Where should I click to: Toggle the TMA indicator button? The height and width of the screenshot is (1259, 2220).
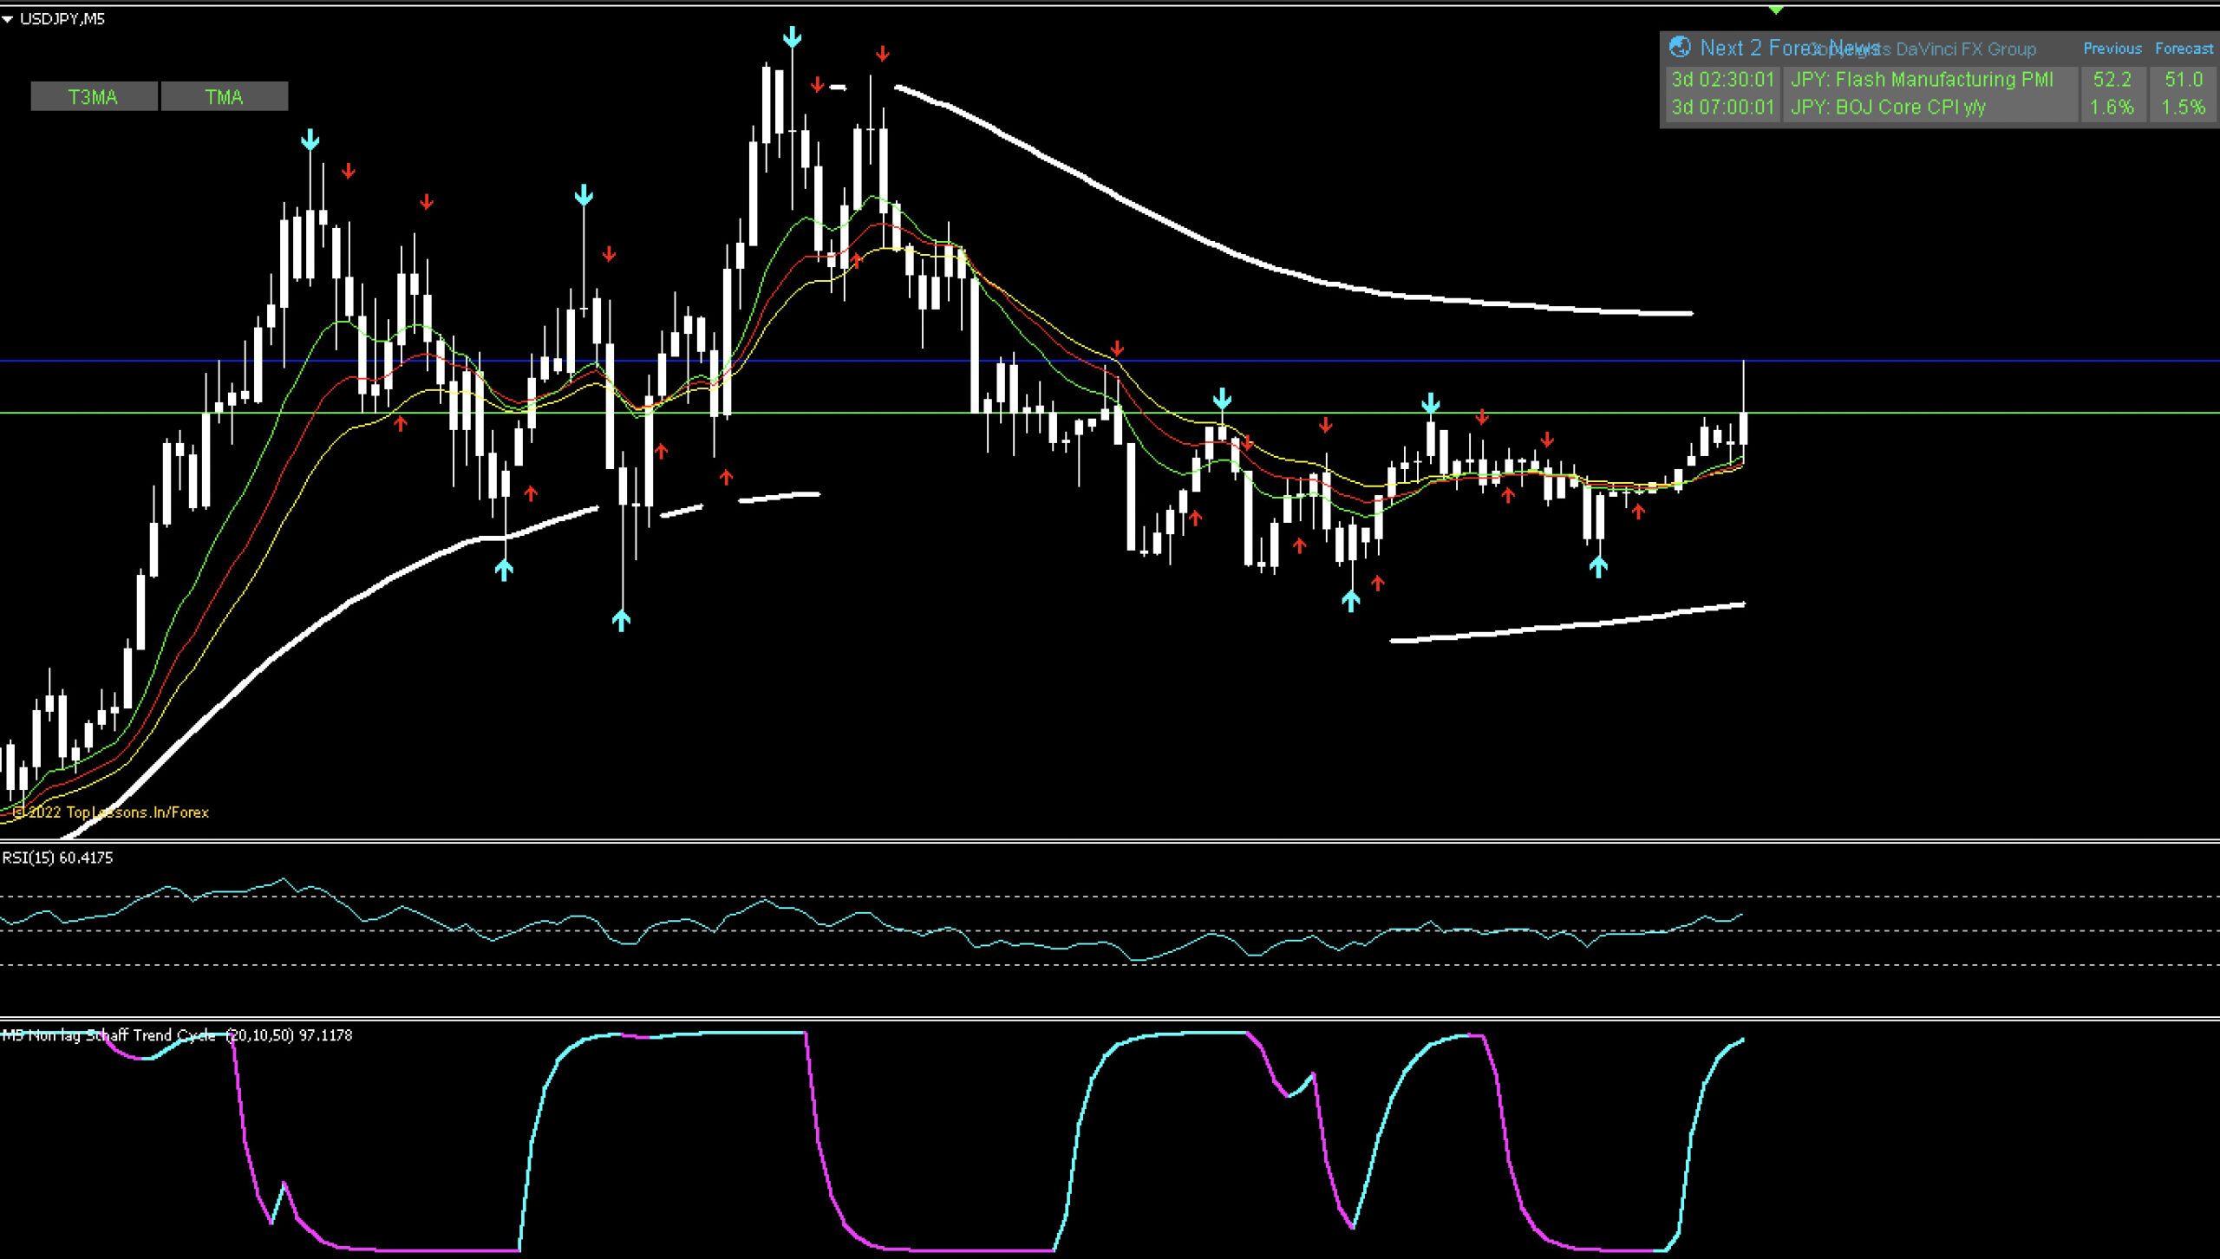pyautogui.click(x=224, y=96)
